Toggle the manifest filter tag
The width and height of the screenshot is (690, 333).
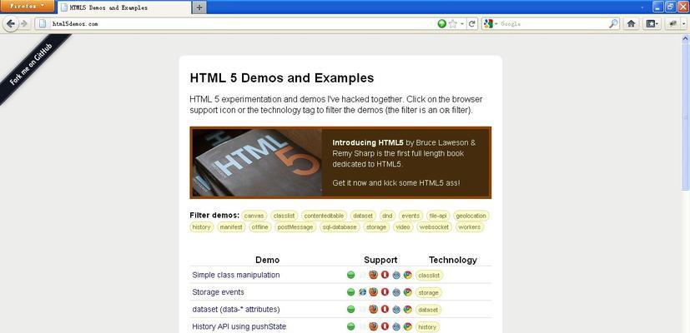(x=231, y=227)
